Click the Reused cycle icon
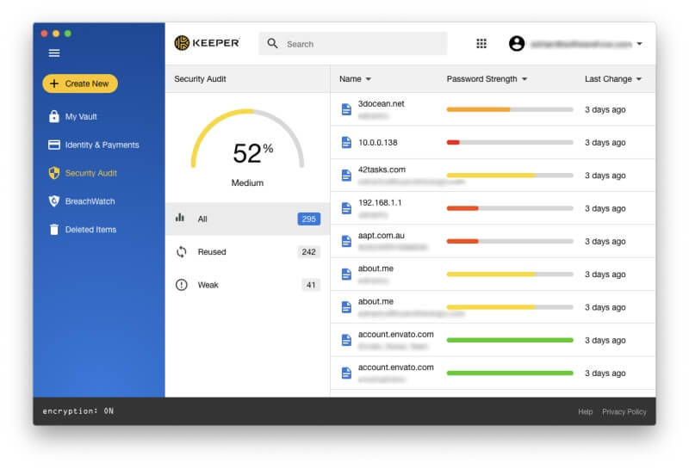 click(x=182, y=251)
